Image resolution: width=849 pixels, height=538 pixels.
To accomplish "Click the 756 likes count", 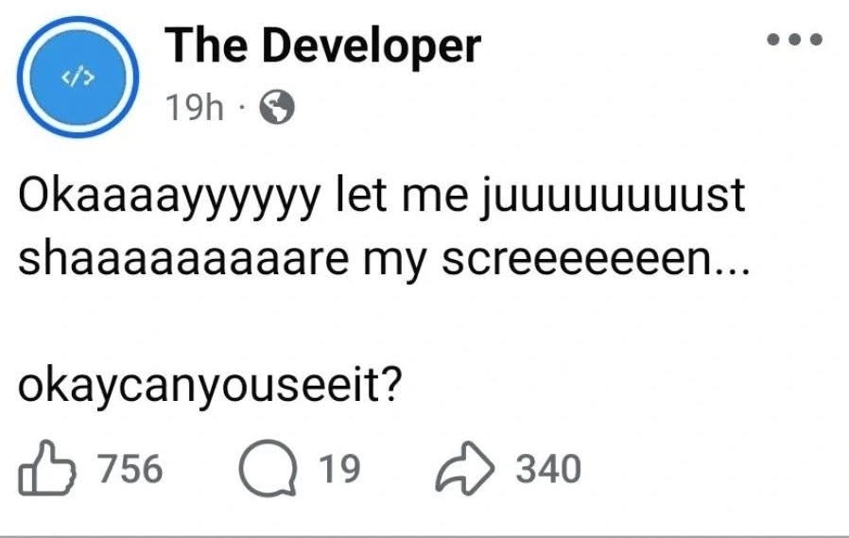I will (132, 469).
